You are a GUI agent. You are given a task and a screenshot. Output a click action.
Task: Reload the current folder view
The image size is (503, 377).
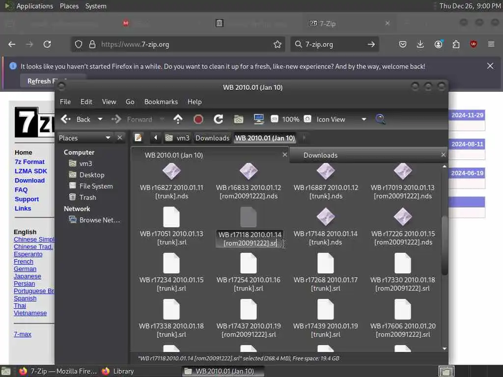(219, 119)
